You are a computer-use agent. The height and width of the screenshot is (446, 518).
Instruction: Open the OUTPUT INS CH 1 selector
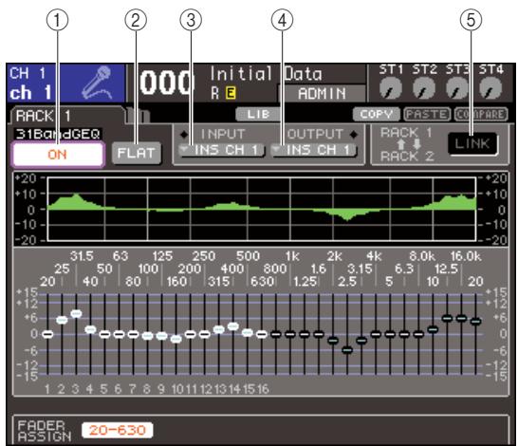pyautogui.click(x=313, y=150)
